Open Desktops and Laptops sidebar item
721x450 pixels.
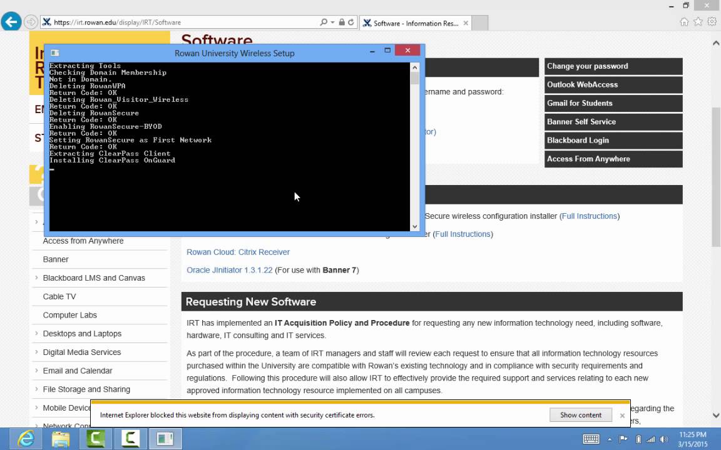[x=83, y=334]
